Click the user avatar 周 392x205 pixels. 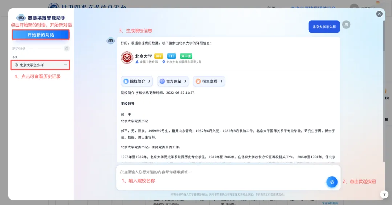pyautogui.click(x=346, y=25)
